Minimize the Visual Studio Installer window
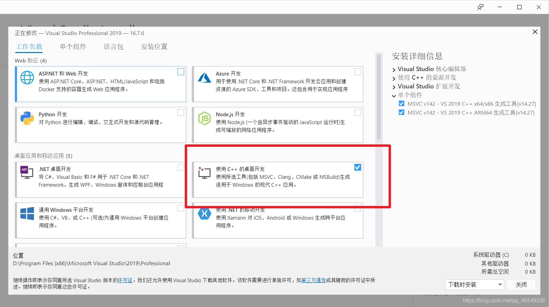Viewport: 549px width, 307px height. (500, 7)
